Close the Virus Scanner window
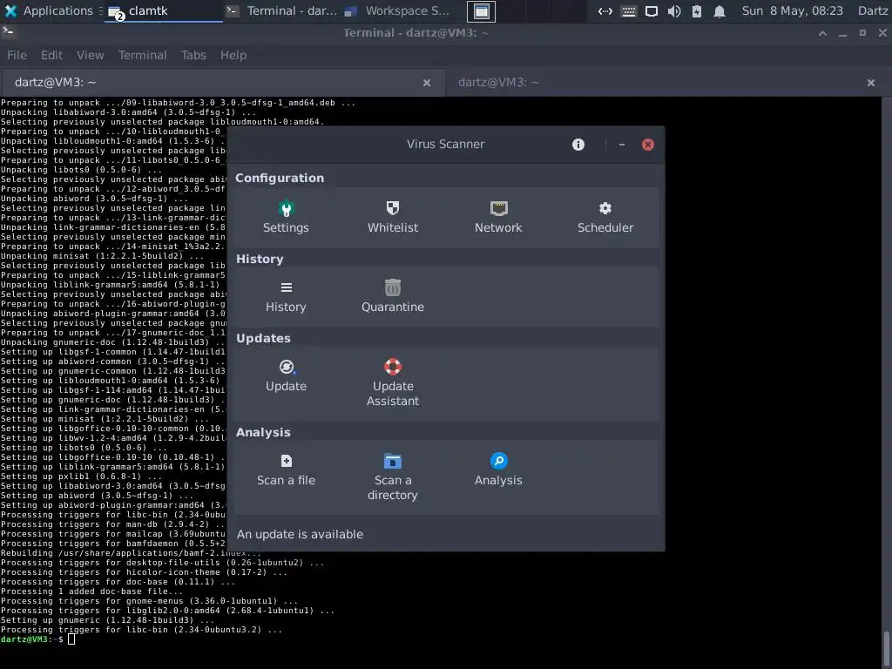This screenshot has width=892, height=669. 647,145
